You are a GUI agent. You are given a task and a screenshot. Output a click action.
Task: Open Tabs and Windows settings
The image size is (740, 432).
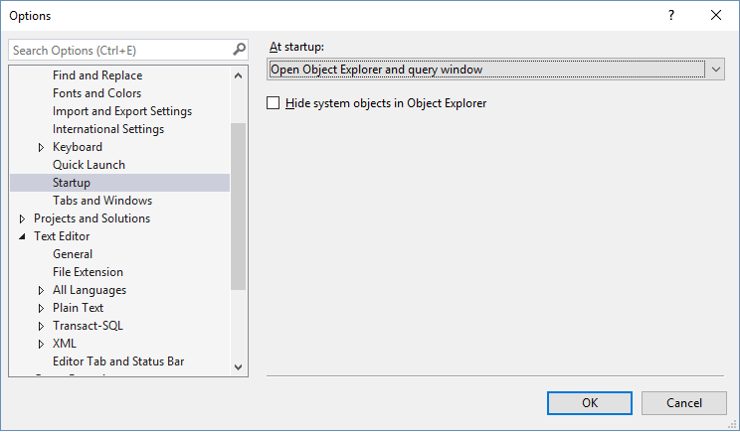point(102,201)
